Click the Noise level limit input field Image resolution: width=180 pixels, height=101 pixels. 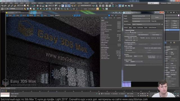tap(135, 40)
